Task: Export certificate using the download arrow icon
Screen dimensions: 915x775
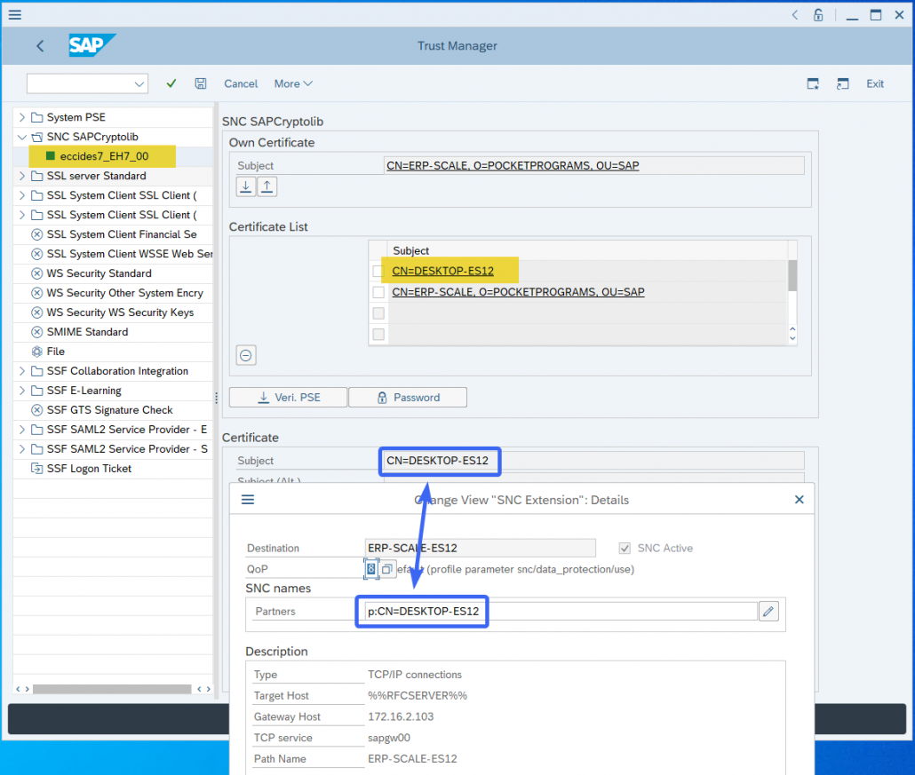Action: pos(245,186)
